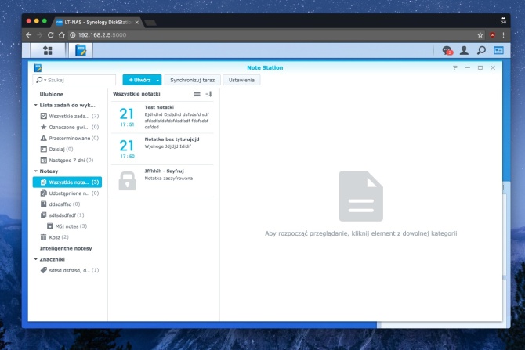Open Inteligentne notesy in the sidebar

coord(66,248)
